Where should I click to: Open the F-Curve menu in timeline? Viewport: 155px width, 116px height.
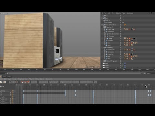pos(31,79)
